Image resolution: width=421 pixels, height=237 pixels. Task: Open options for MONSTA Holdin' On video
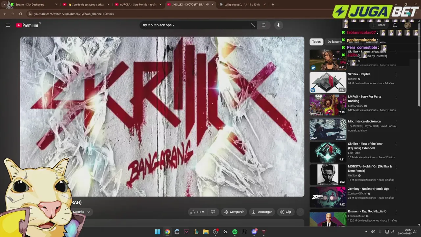pyautogui.click(x=396, y=167)
